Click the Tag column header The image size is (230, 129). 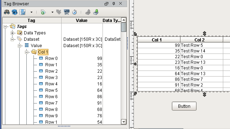pyautogui.click(x=32, y=21)
